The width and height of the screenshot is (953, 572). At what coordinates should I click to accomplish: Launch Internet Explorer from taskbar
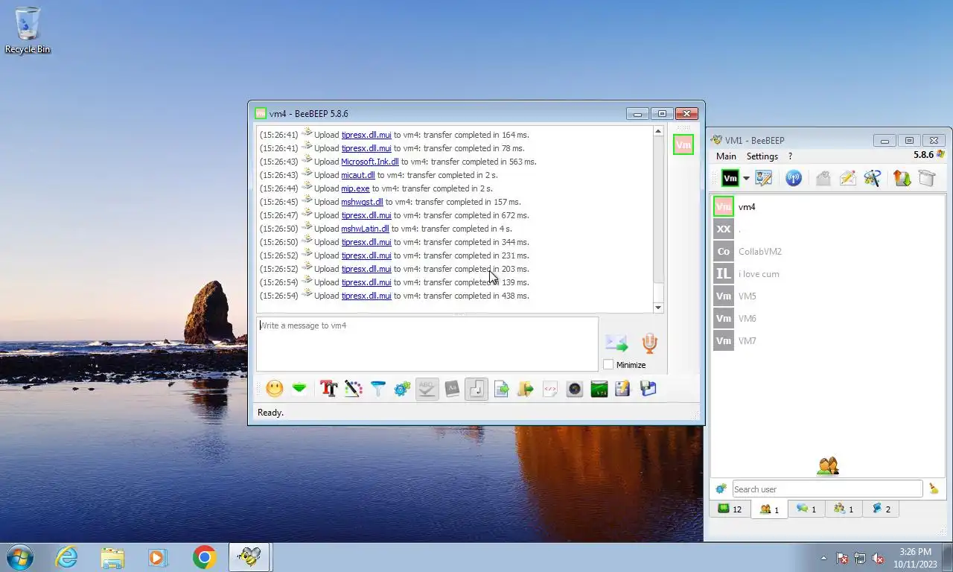pos(66,557)
